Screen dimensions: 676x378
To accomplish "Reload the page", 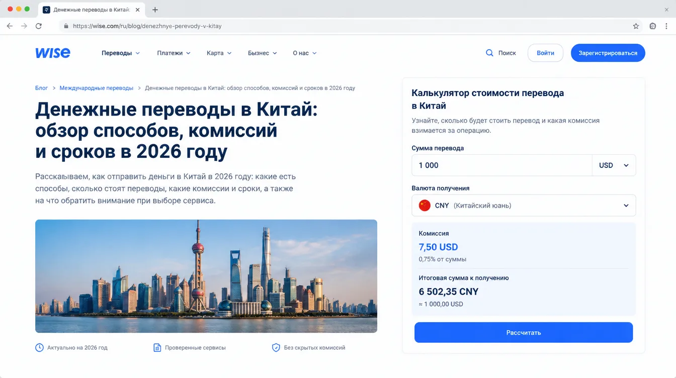I will (x=39, y=26).
